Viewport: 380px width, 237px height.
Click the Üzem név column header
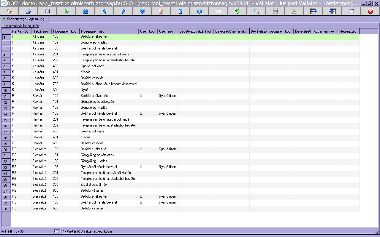[168, 31]
